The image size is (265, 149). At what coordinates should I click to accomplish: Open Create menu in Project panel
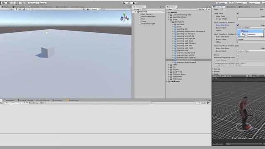pos(170,9)
